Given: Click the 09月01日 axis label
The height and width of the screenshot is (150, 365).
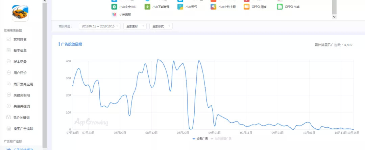Looking at the screenshot, I should (215, 133).
